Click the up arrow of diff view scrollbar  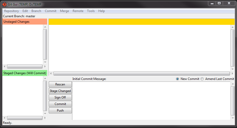[233, 27]
